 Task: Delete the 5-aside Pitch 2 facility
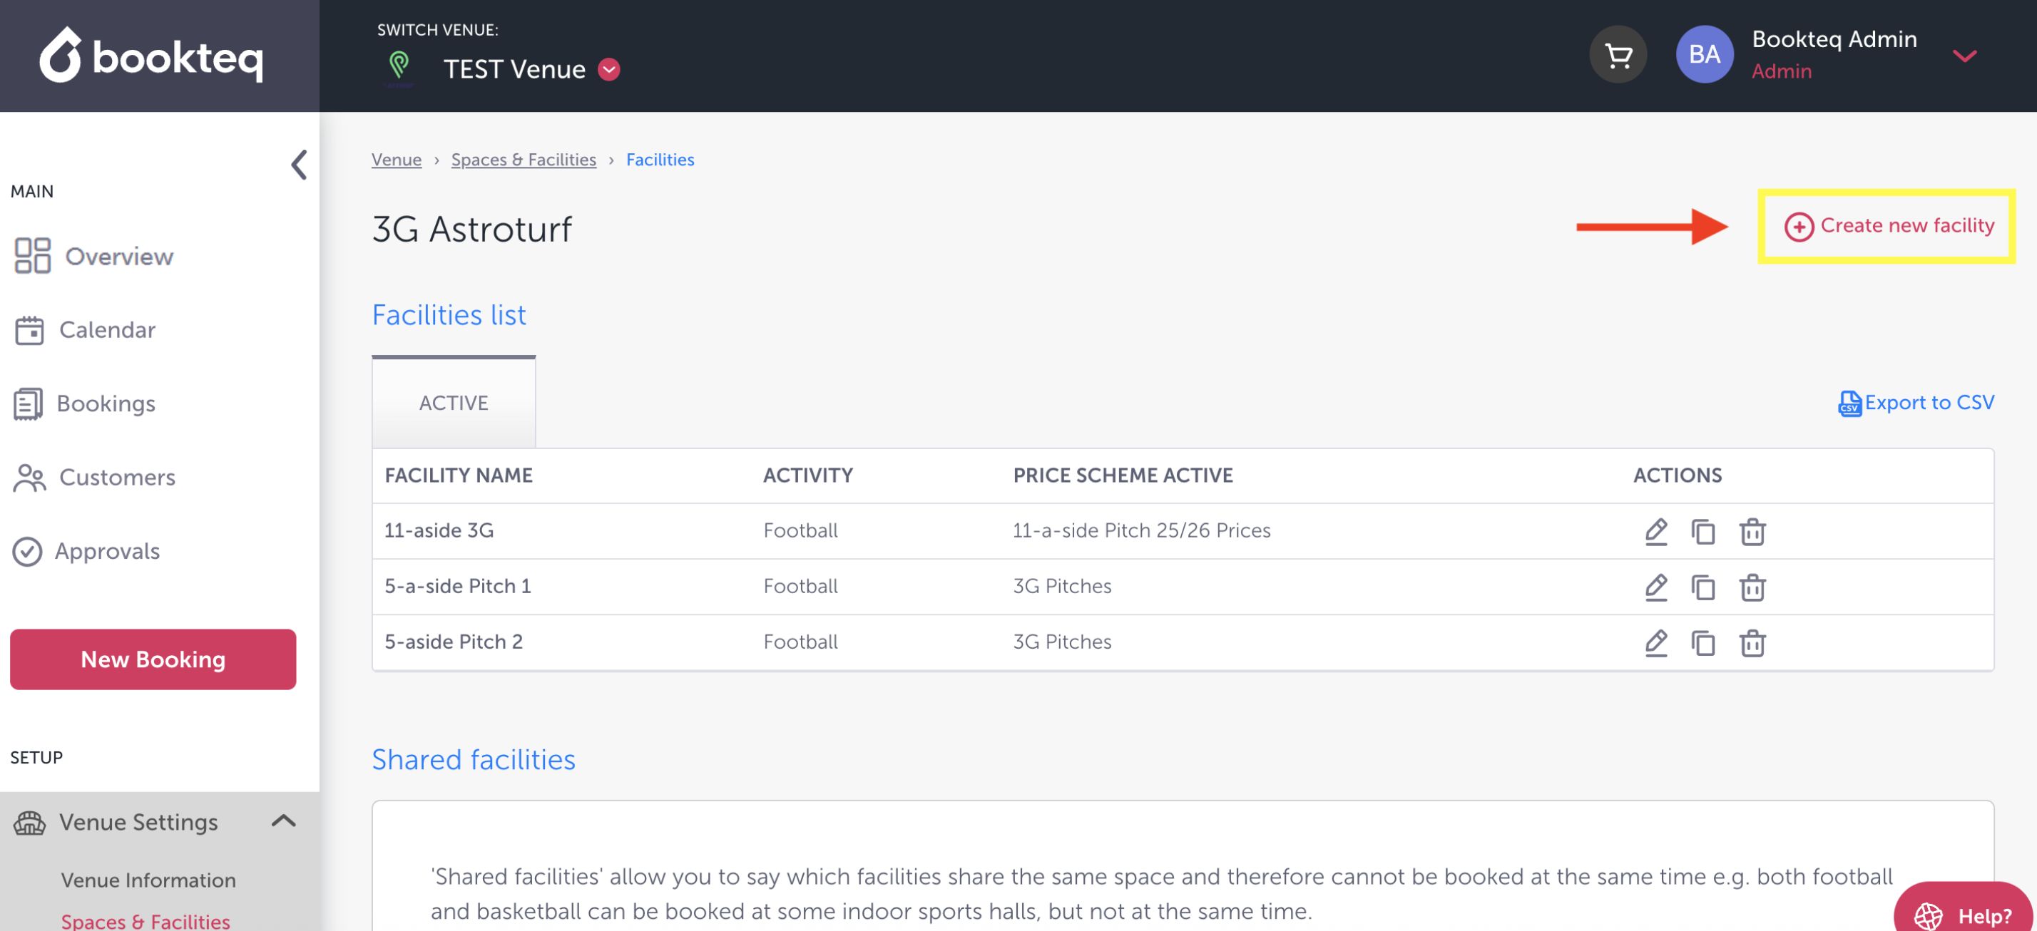[1752, 642]
